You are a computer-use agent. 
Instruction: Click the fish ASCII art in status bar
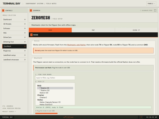pyautogui.click(x=68, y=117)
